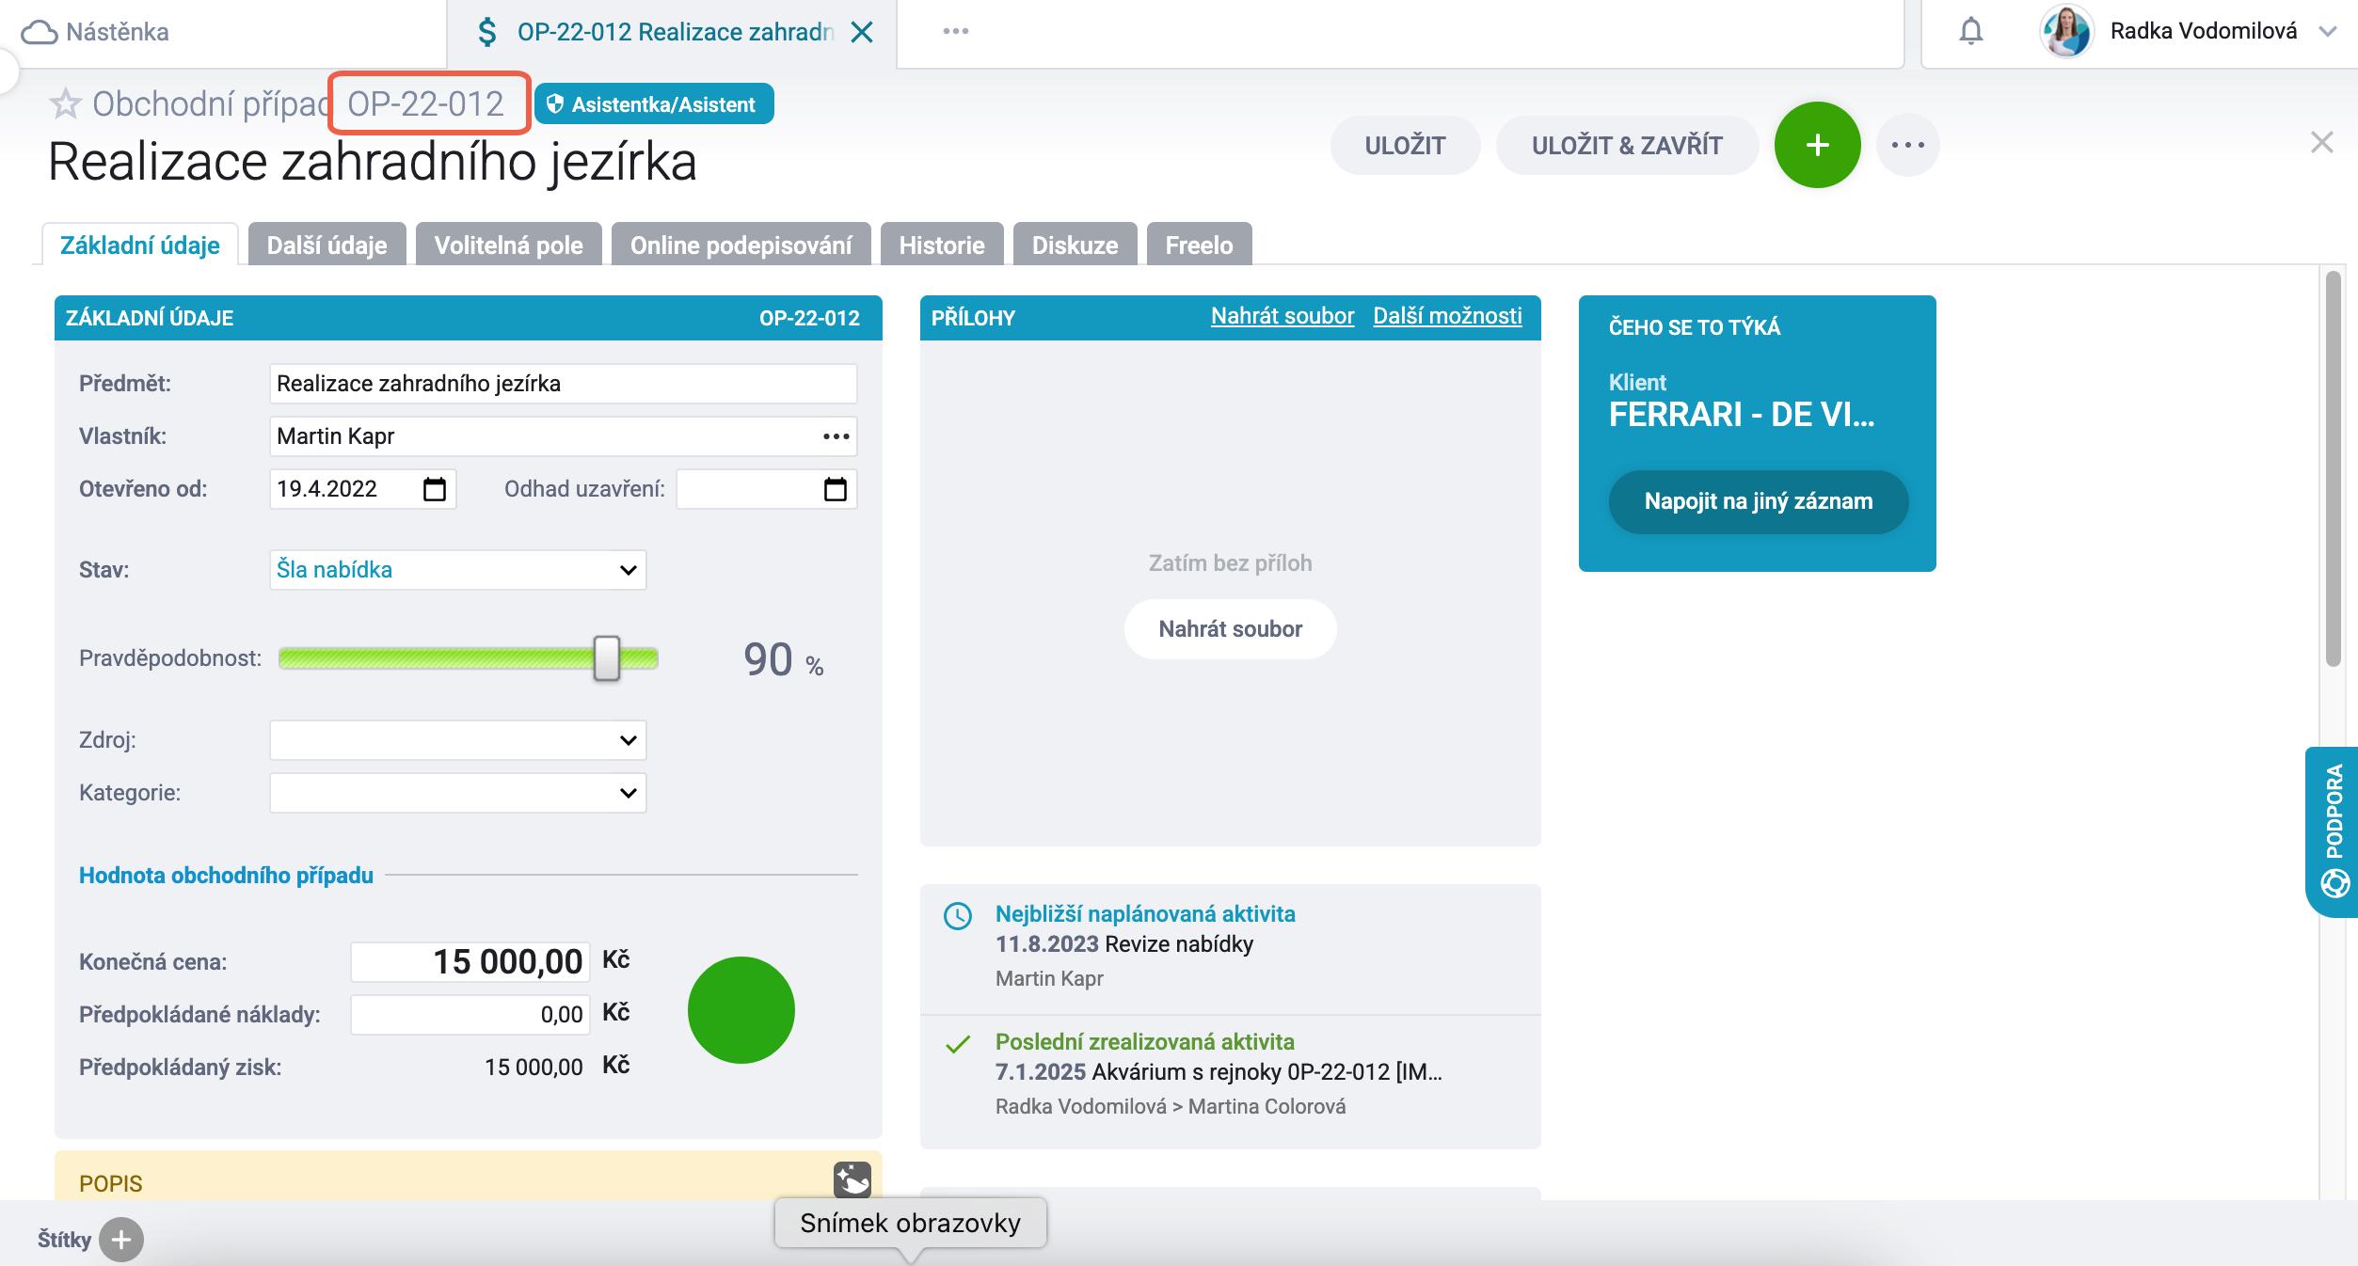The height and width of the screenshot is (1266, 2358).
Task: Click the Realizace zahradního jezírka heading
Action: [373, 162]
